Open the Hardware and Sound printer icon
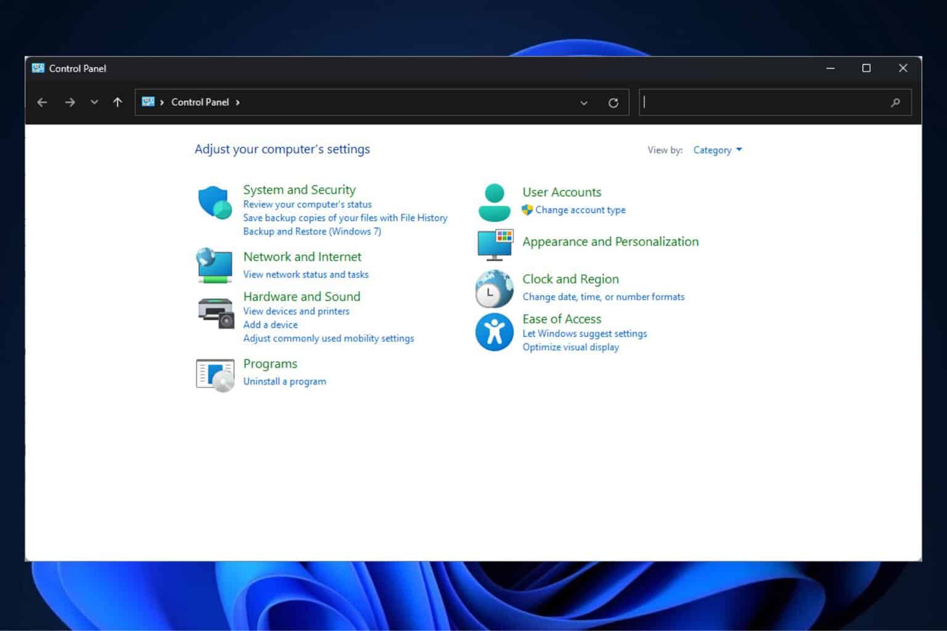 click(x=216, y=312)
